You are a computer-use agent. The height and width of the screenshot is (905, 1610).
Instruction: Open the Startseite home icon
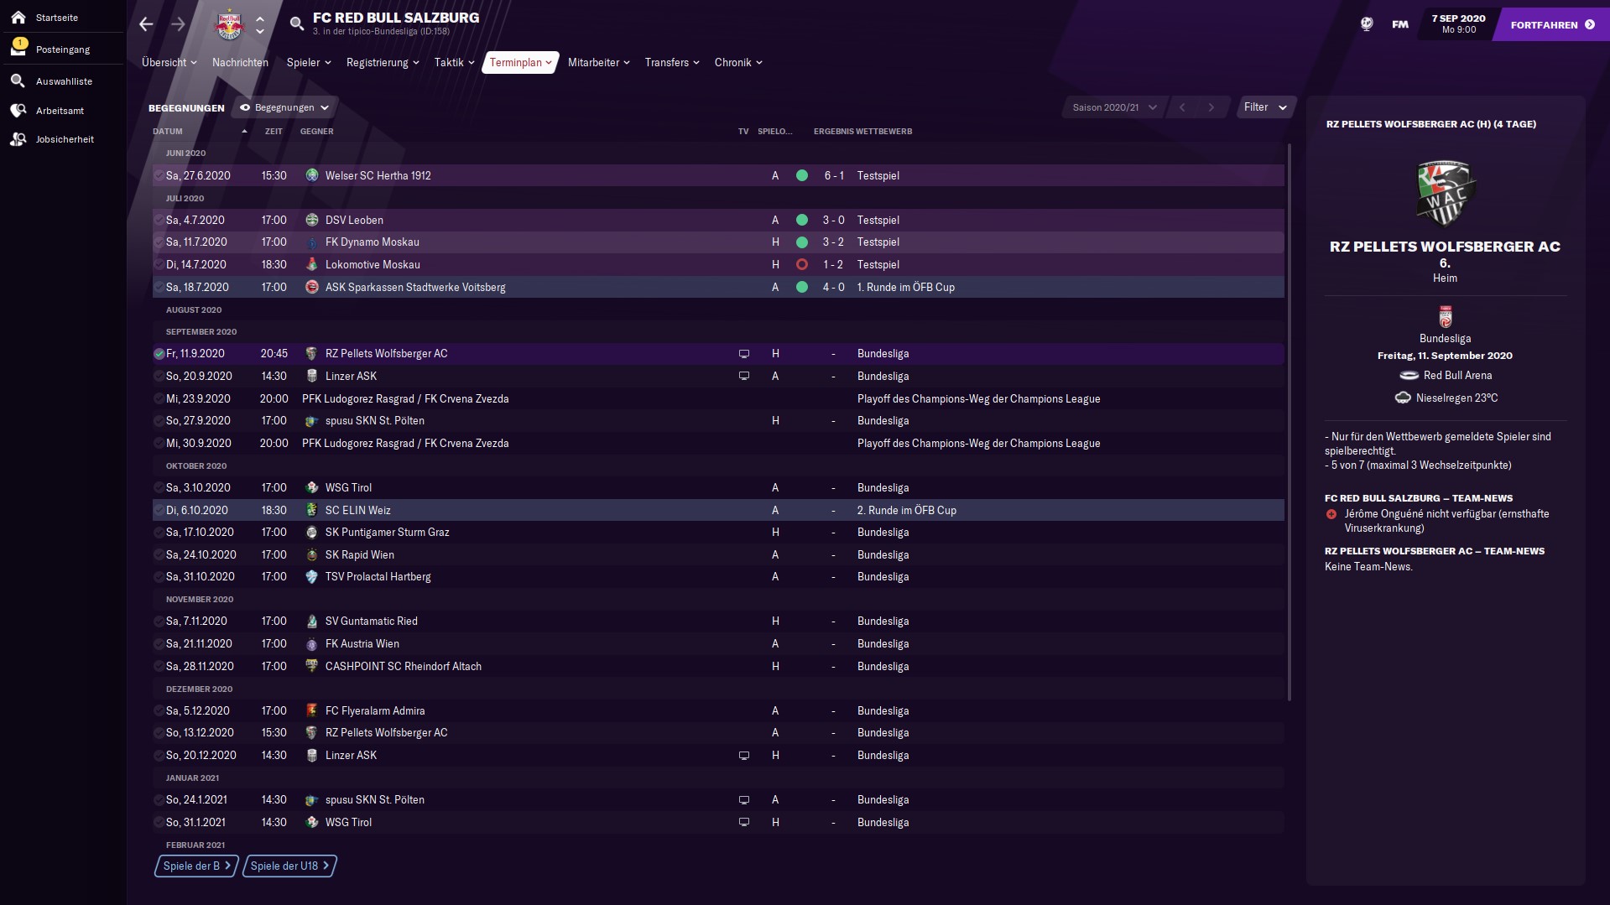[18, 17]
